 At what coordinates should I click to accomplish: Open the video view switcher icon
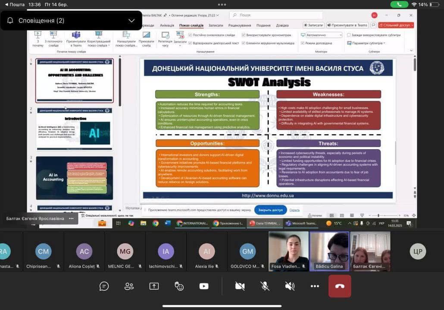pyautogui.click(x=204, y=286)
